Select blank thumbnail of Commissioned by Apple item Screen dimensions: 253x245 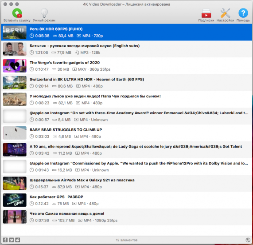(15, 167)
